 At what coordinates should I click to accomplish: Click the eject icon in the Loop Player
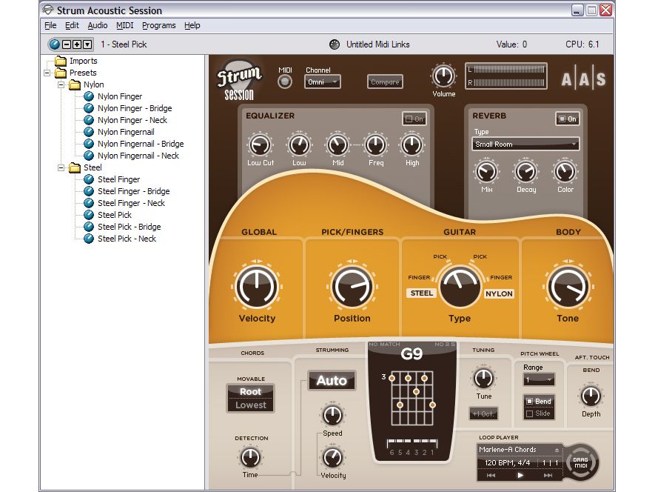coord(557,450)
